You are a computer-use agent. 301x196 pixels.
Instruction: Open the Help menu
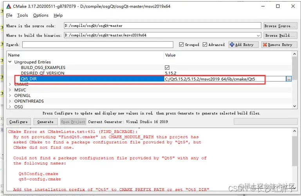pos(58,15)
